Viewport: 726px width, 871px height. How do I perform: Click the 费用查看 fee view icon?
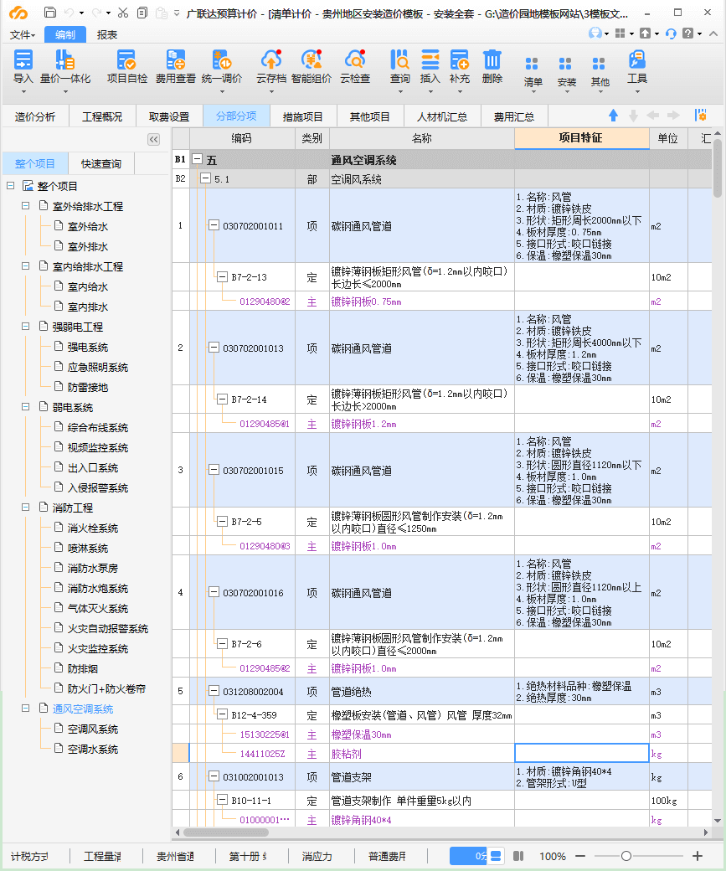coord(176,60)
